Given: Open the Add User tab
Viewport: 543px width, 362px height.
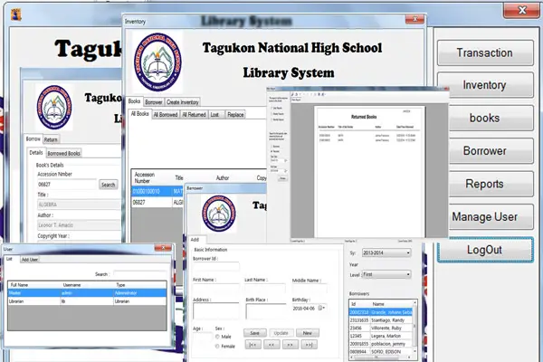Looking at the screenshot, I should tap(30, 260).
